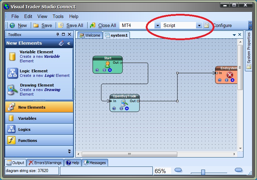This screenshot has height=180, width=257.
Task: Collapse the New Elements header chevrons
Action: point(69,43)
